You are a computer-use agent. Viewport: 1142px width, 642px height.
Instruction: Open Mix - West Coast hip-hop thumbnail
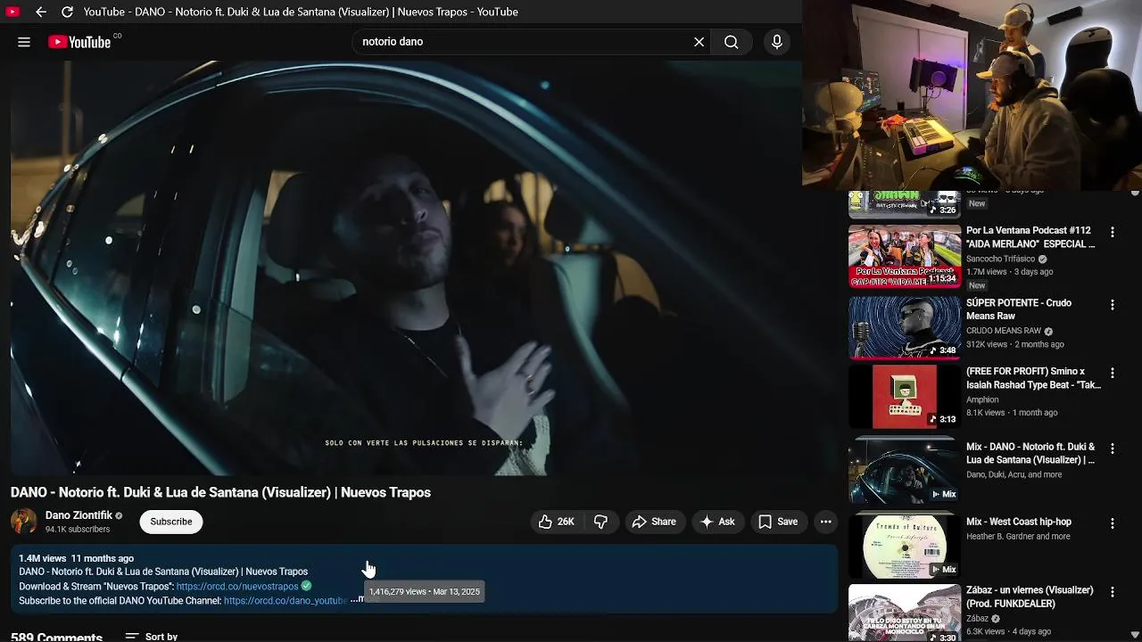(x=905, y=546)
